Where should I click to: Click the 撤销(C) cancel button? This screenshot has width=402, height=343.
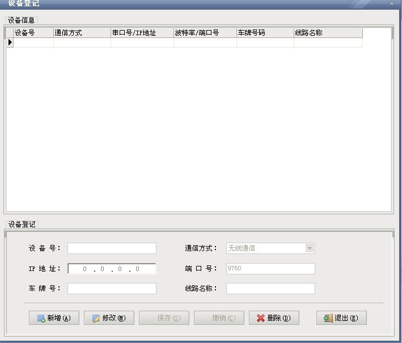pyautogui.click(x=219, y=318)
